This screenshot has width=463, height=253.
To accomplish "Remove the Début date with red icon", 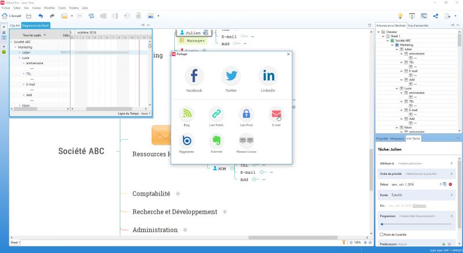I will point(450,184).
